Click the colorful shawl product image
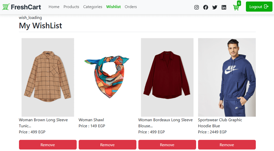 coord(107,77)
